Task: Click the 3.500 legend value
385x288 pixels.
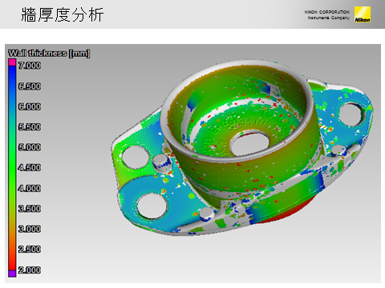Action: point(30,209)
